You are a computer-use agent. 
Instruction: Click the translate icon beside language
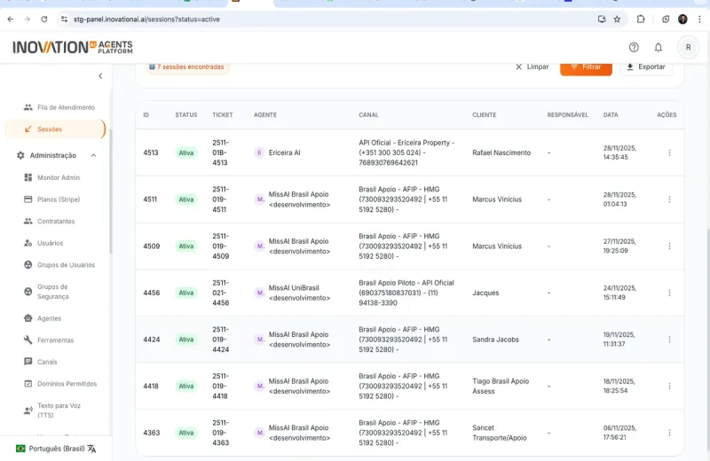pos(92,449)
